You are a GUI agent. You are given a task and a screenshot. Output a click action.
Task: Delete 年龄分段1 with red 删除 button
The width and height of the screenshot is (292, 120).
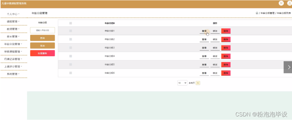(226, 31)
